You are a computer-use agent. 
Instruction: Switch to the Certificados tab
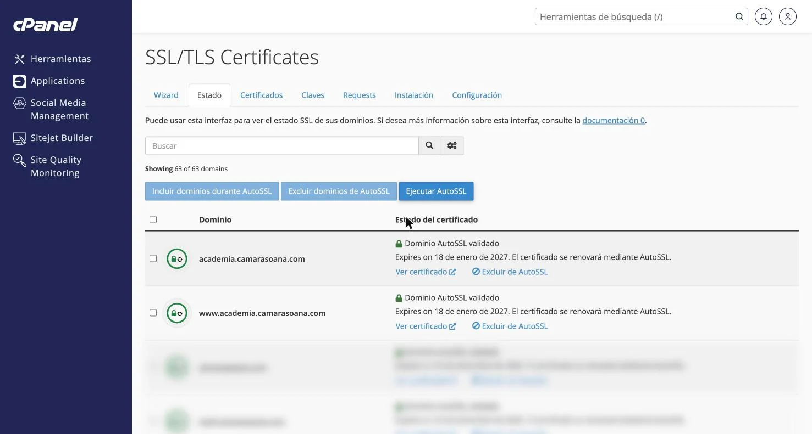(x=262, y=95)
